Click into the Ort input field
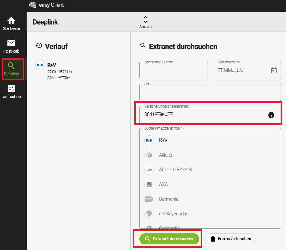286x250 pixels. point(210,93)
